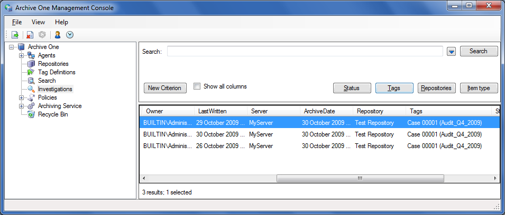This screenshot has height=215, width=505.
Task: Click the Search node magnifier icon
Action: coord(31,81)
